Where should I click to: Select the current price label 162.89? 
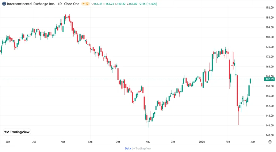(270, 79)
